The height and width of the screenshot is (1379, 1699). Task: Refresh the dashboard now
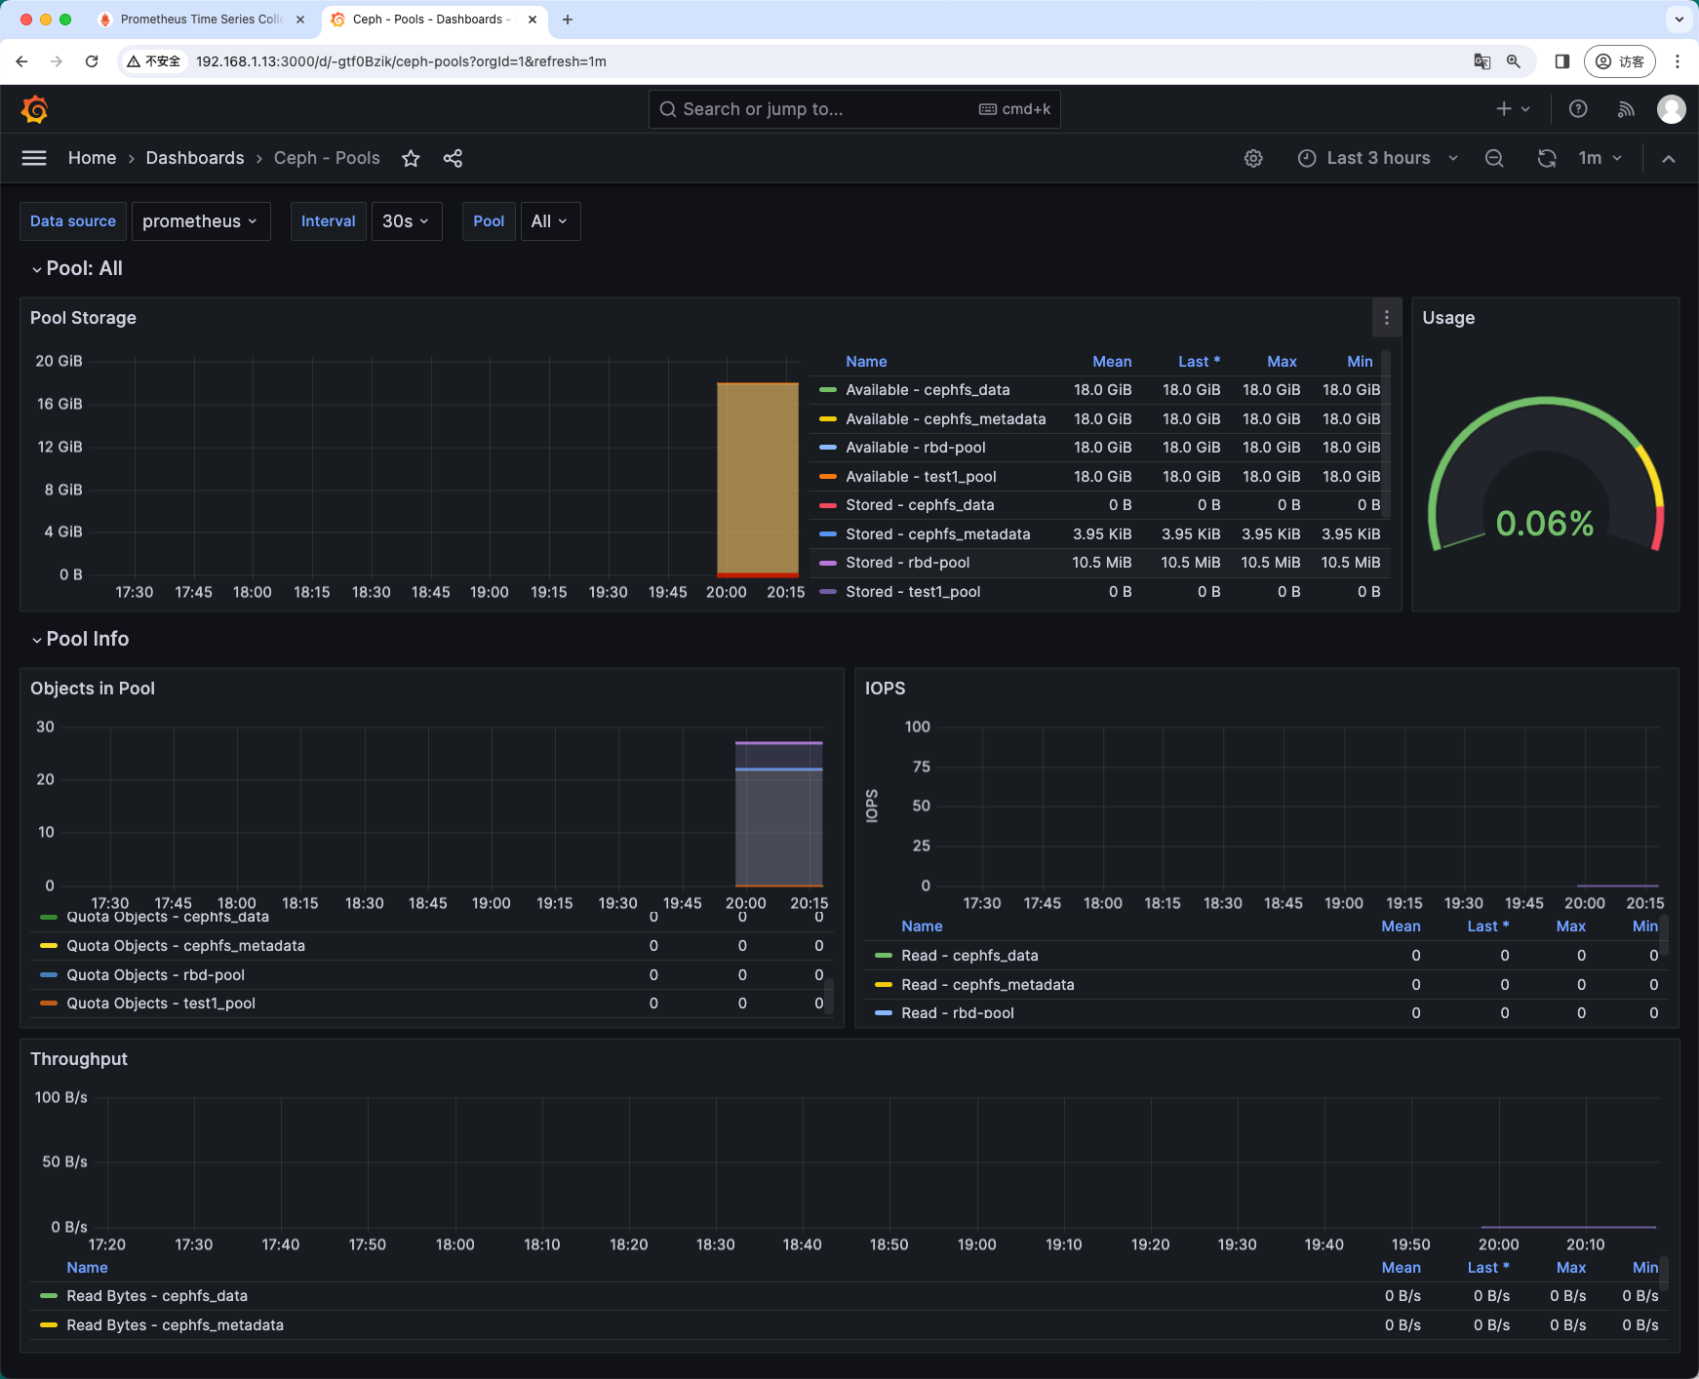pos(1547,158)
